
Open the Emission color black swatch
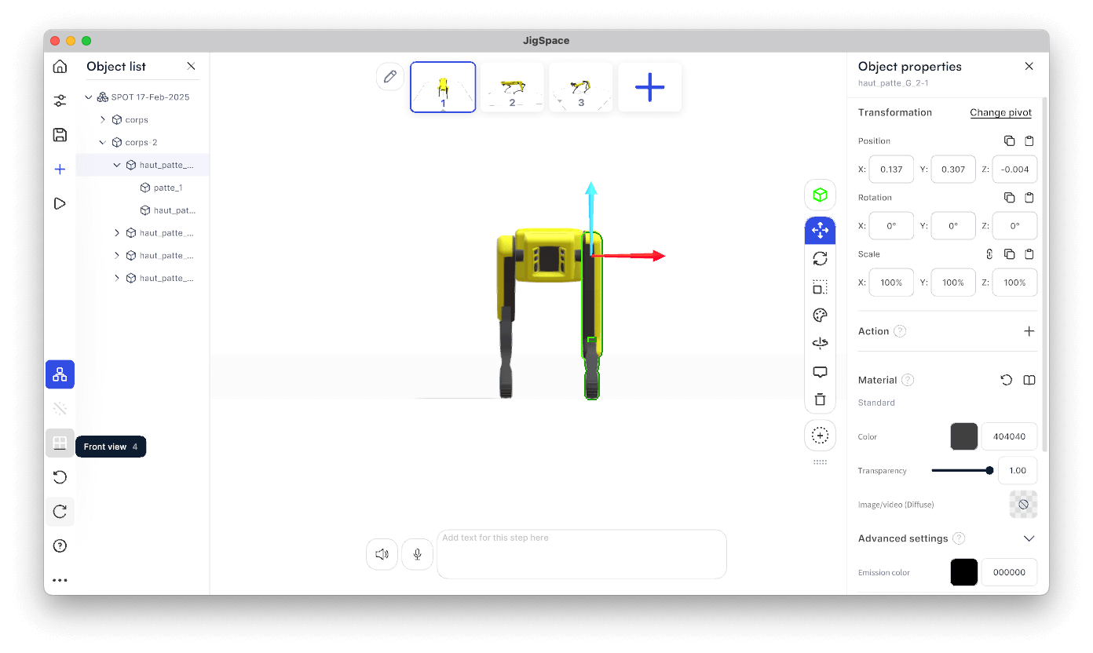[x=964, y=572]
